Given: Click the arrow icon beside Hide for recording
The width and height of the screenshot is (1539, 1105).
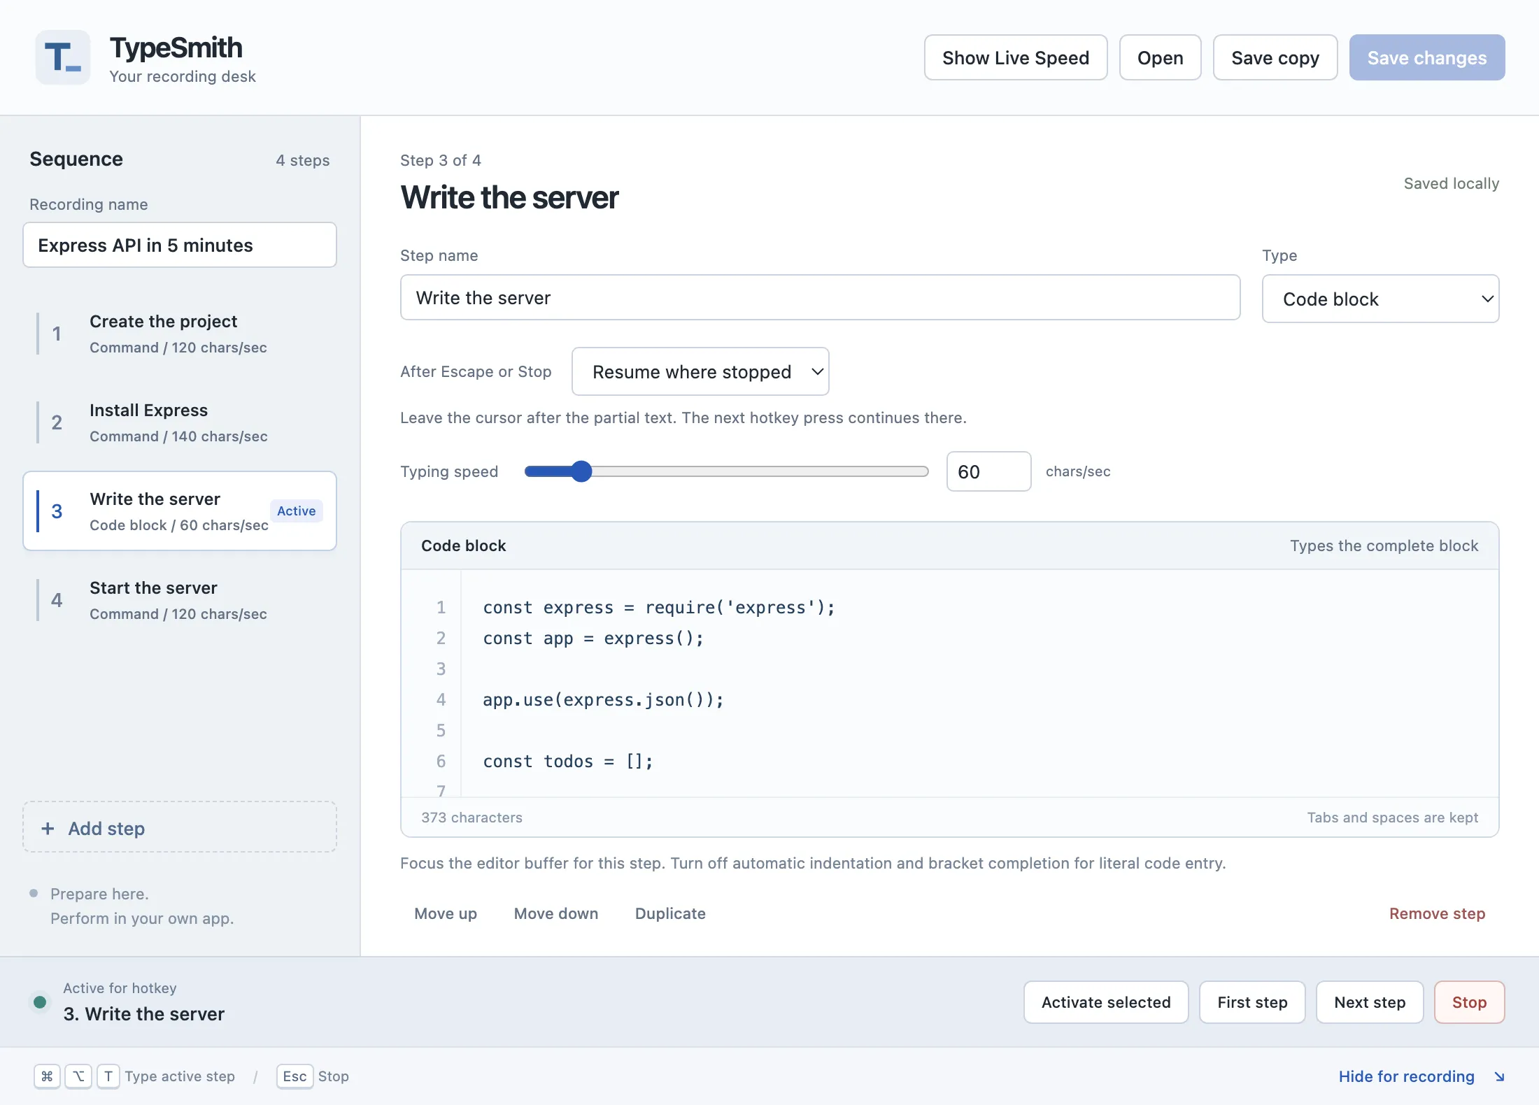Looking at the screenshot, I should (1499, 1076).
